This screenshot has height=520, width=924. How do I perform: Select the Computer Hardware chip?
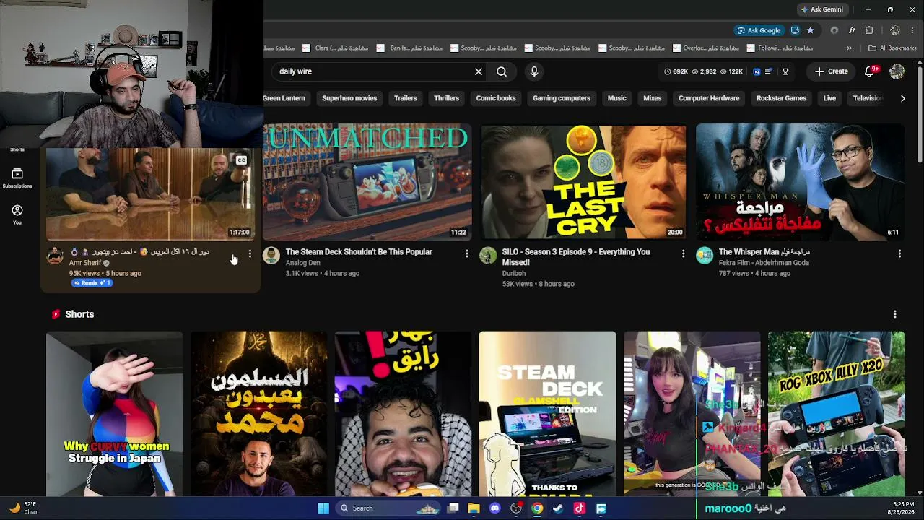click(709, 98)
